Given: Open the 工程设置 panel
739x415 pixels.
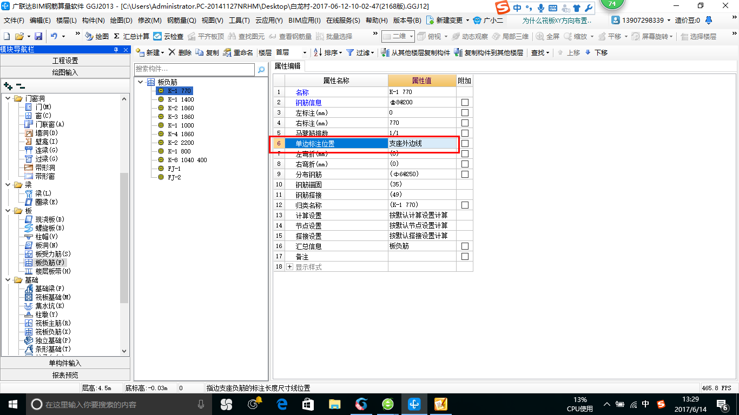Looking at the screenshot, I should click(65, 61).
